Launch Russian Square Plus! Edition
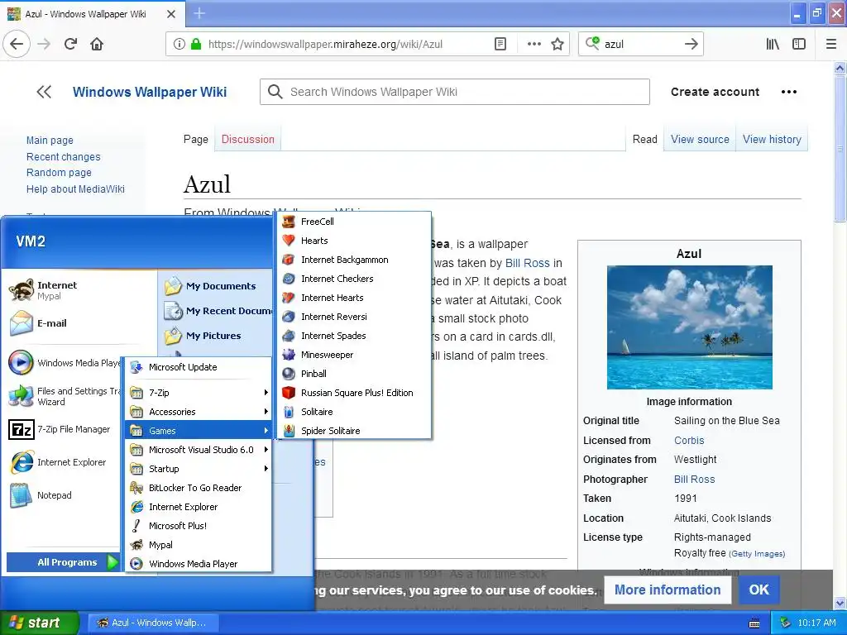847x635 pixels. tap(354, 393)
